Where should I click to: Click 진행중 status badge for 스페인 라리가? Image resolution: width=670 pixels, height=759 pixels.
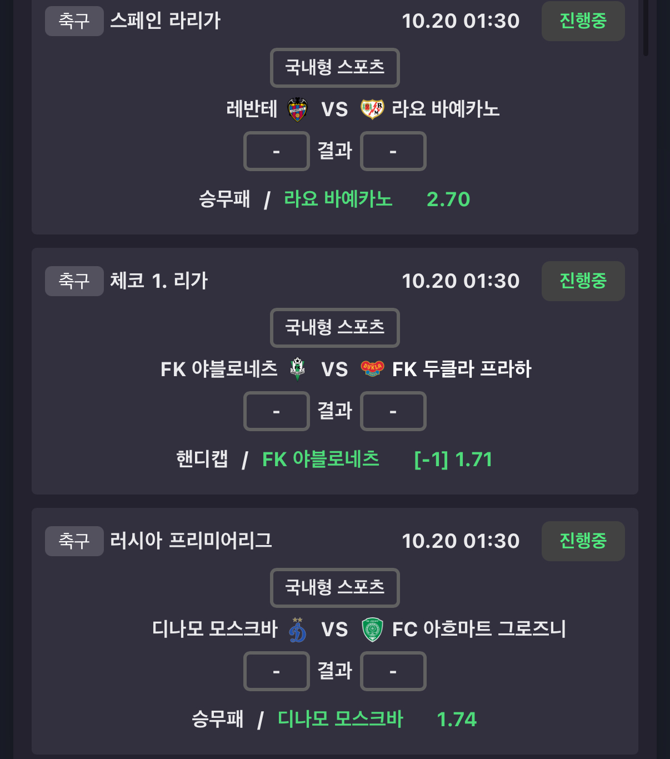coord(583,21)
